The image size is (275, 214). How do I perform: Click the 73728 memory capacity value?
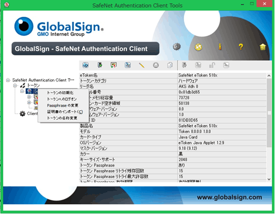pos(184,98)
